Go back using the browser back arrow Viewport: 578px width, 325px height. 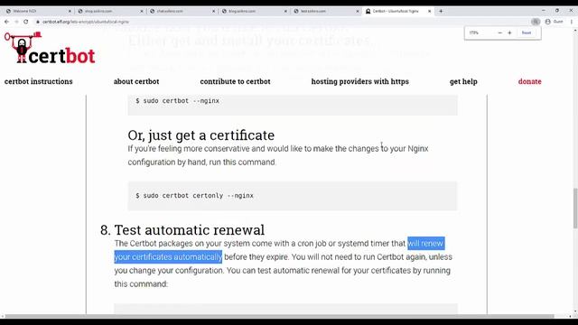tap(6, 22)
